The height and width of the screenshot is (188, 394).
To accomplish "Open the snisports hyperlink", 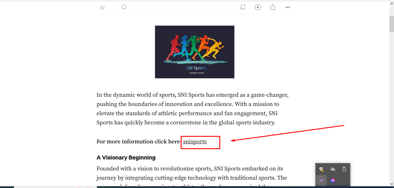I will 195,141.
